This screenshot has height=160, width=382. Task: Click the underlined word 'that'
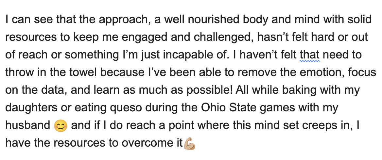(310, 55)
